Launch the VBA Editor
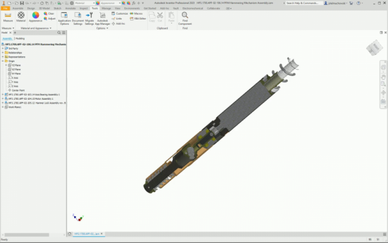This screenshot has width=388, height=243. point(138,19)
